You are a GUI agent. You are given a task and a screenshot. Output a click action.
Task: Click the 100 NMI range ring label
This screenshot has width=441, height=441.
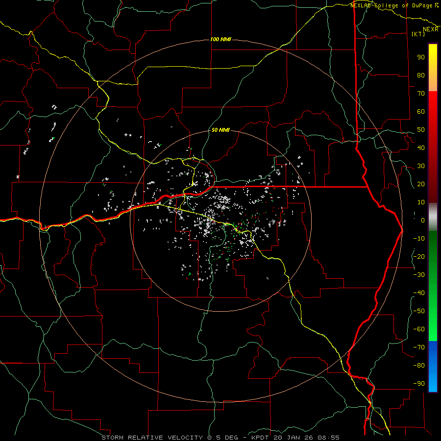pyautogui.click(x=221, y=39)
